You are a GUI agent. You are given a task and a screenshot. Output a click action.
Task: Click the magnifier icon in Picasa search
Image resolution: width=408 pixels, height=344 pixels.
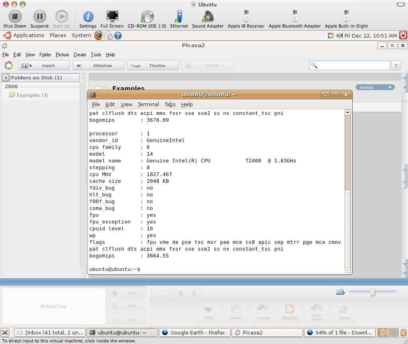314,65
